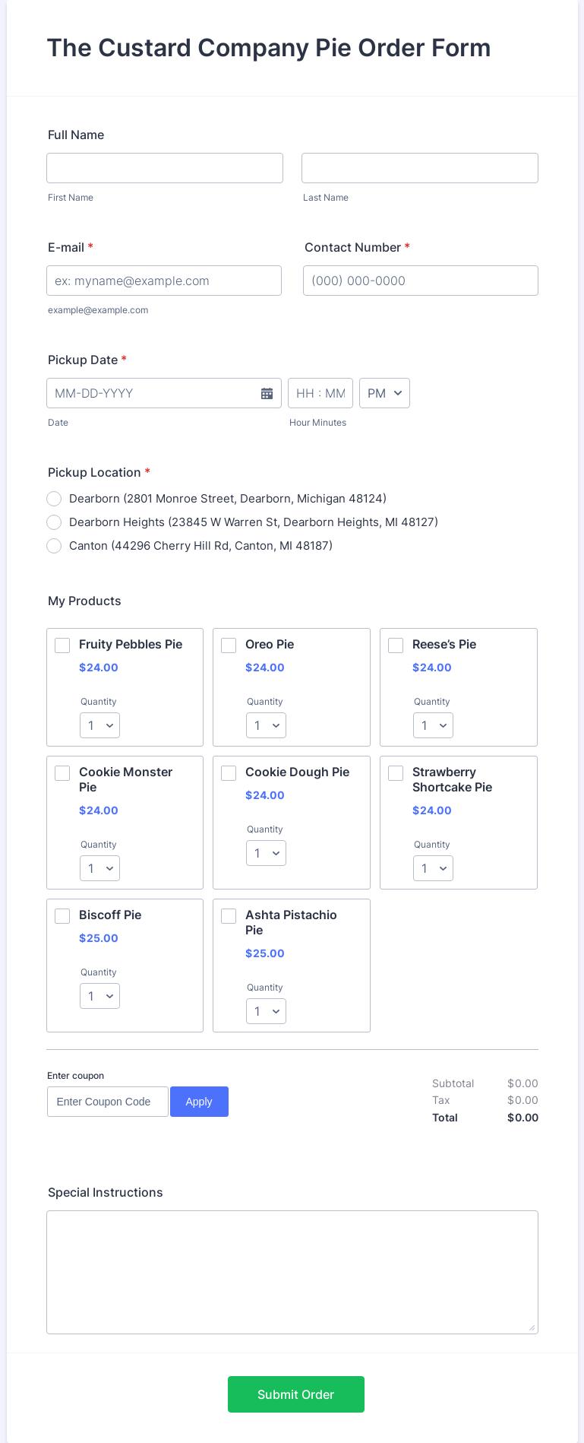The width and height of the screenshot is (584, 1443).
Task: Click the Enter Coupon Code field
Action: pos(108,1102)
